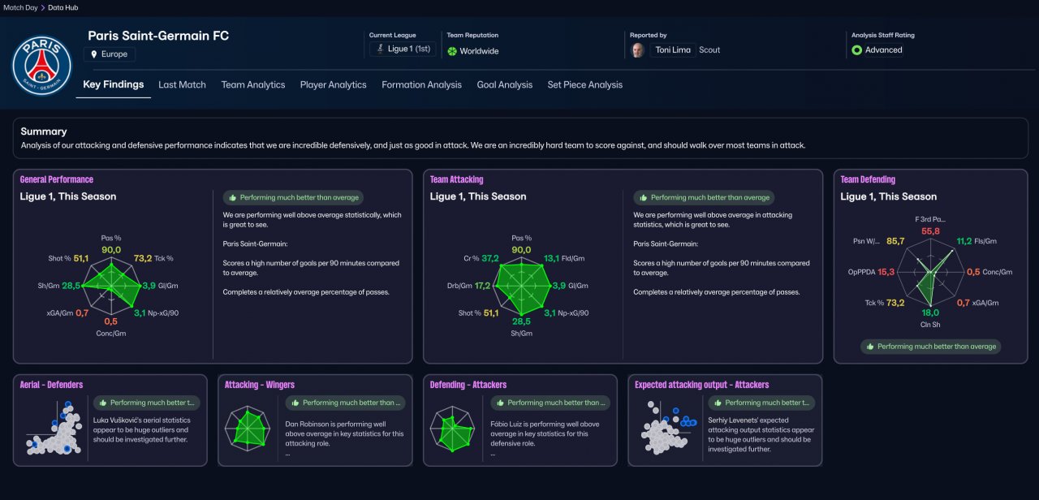Open the Key Findings tab

(x=114, y=84)
